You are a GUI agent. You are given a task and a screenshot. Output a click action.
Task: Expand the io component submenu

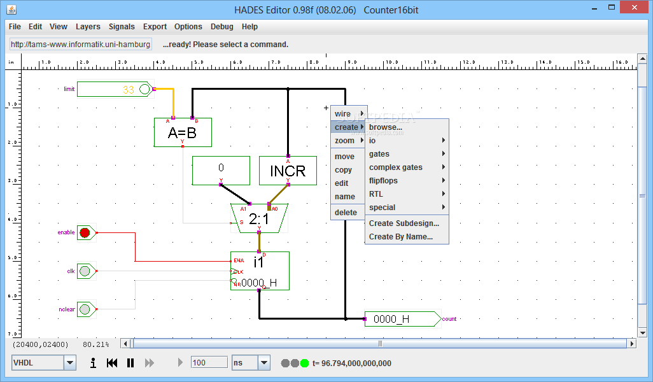407,141
